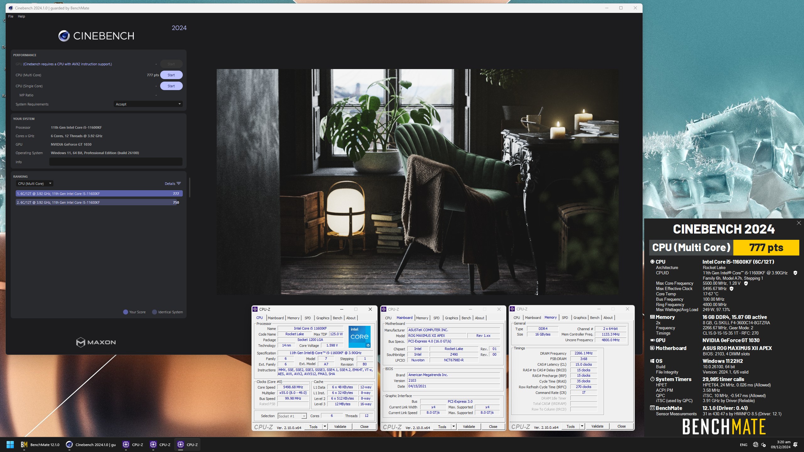Switch to BenchMate 12.1.0 in taskbar
Screen dimensions: 804x452
[40, 444]
